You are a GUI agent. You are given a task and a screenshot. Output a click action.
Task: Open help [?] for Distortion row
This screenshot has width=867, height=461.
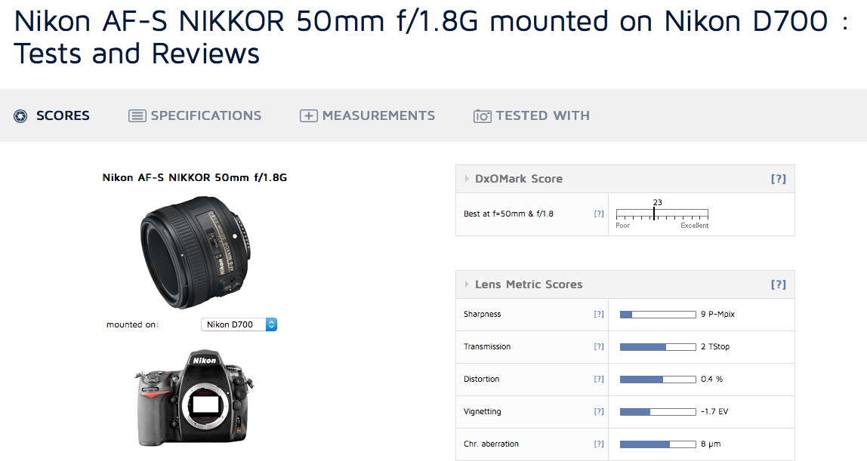pos(599,380)
